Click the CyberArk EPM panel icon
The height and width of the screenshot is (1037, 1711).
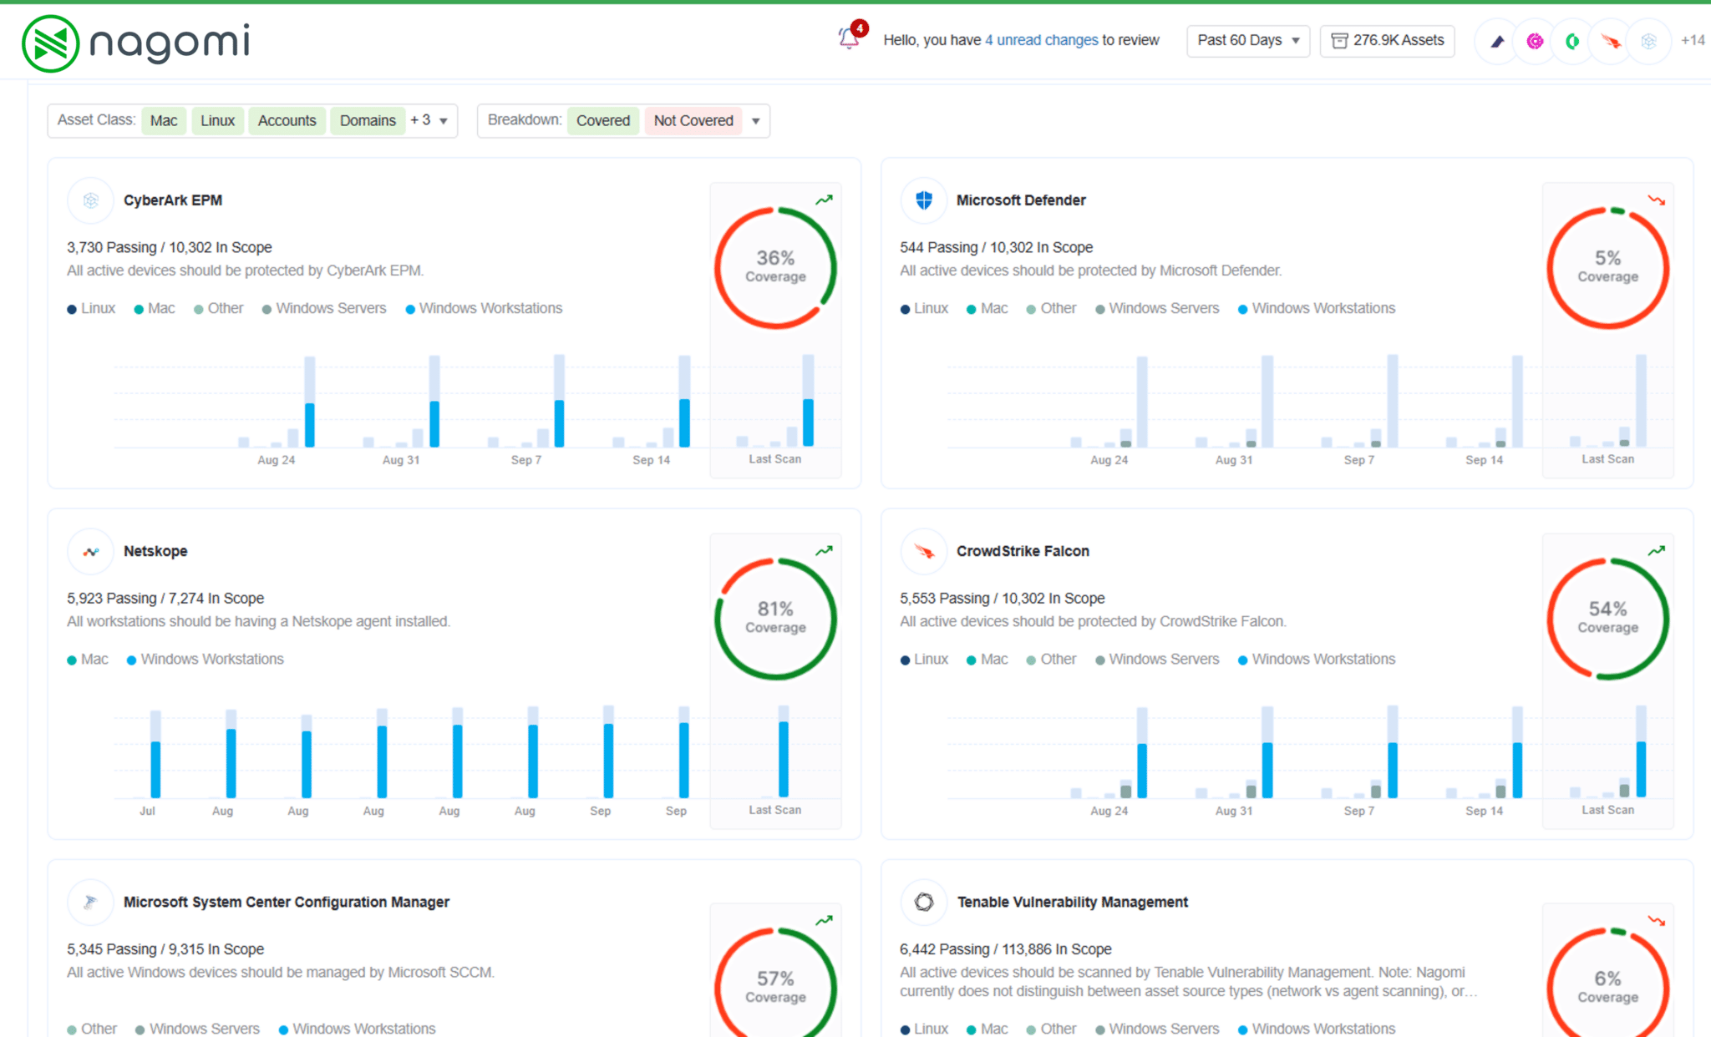[90, 200]
